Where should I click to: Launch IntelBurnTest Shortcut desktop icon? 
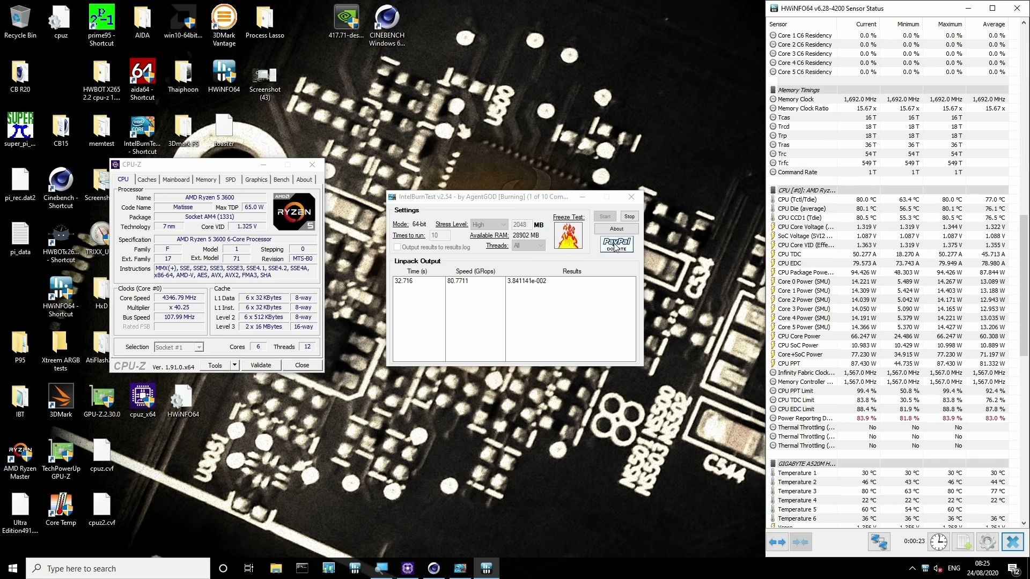click(x=142, y=135)
